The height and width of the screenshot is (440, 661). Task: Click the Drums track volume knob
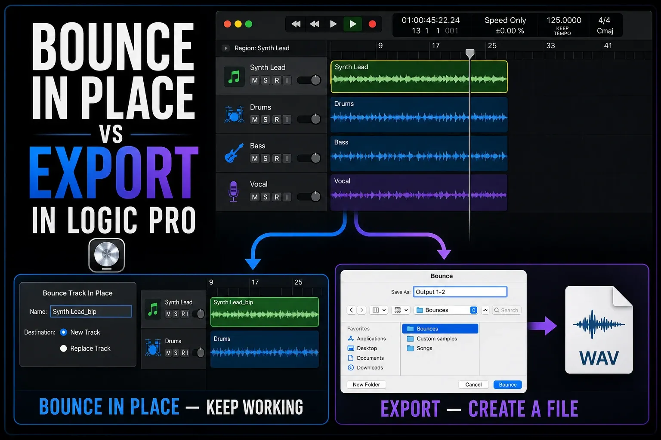(x=315, y=119)
